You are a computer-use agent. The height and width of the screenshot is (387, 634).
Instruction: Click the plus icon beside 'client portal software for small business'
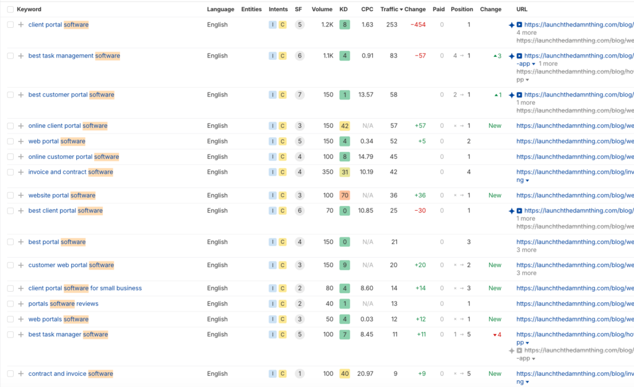[20, 288]
